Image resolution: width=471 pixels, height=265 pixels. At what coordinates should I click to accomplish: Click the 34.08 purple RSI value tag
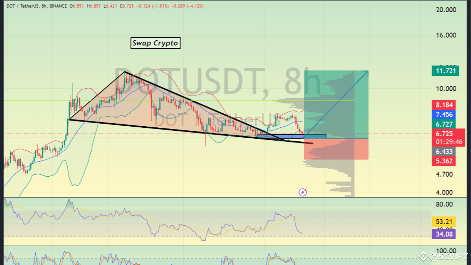click(444, 234)
